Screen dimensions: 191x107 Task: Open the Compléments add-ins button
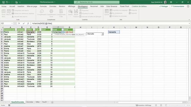click(41, 12)
